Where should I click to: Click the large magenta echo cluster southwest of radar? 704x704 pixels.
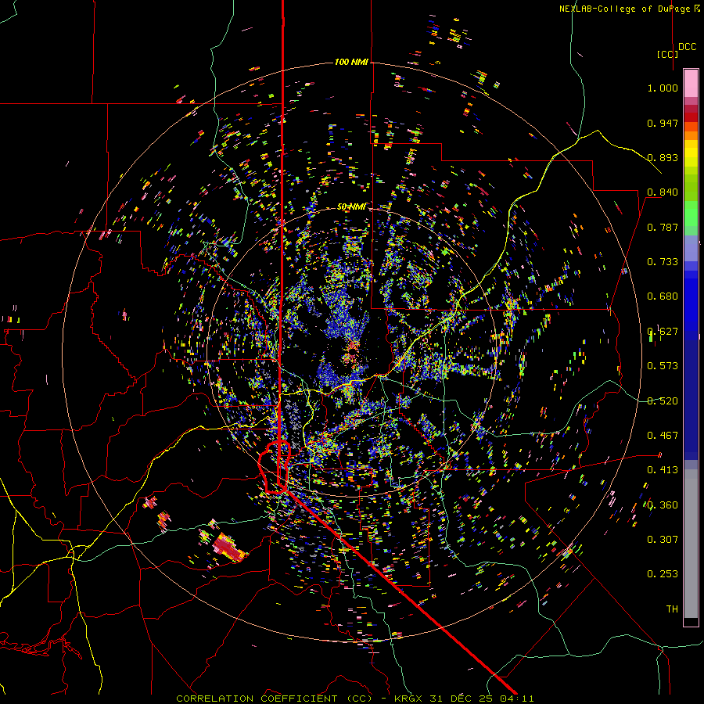coord(228,547)
